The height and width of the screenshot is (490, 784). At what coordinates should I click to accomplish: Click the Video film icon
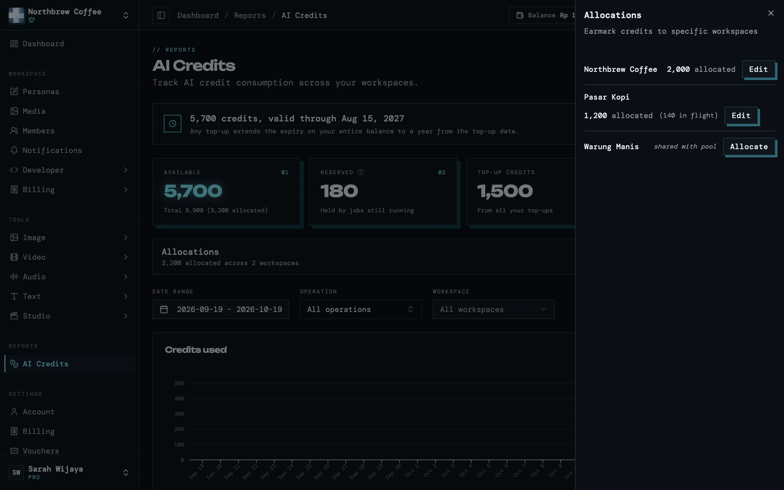click(14, 257)
